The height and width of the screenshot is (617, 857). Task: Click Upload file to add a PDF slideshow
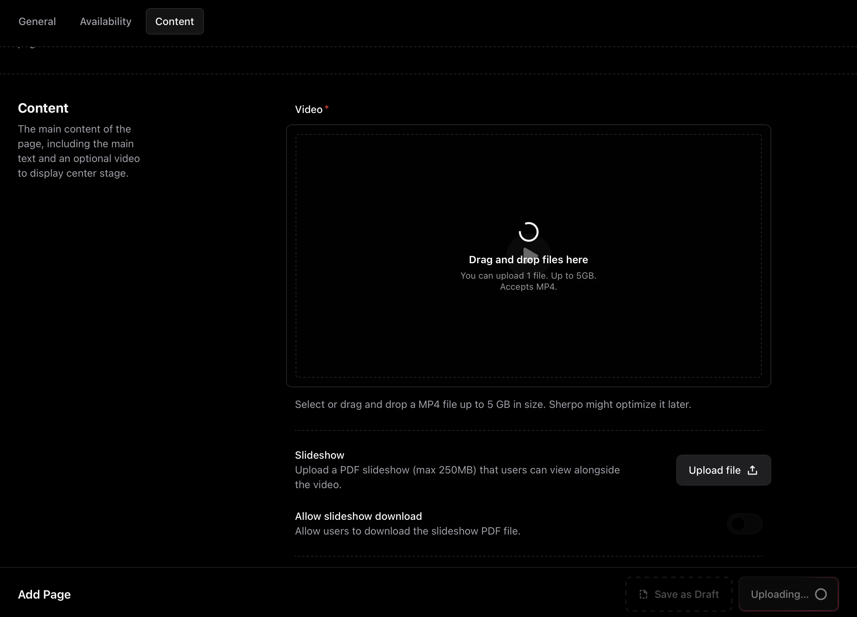click(x=723, y=470)
